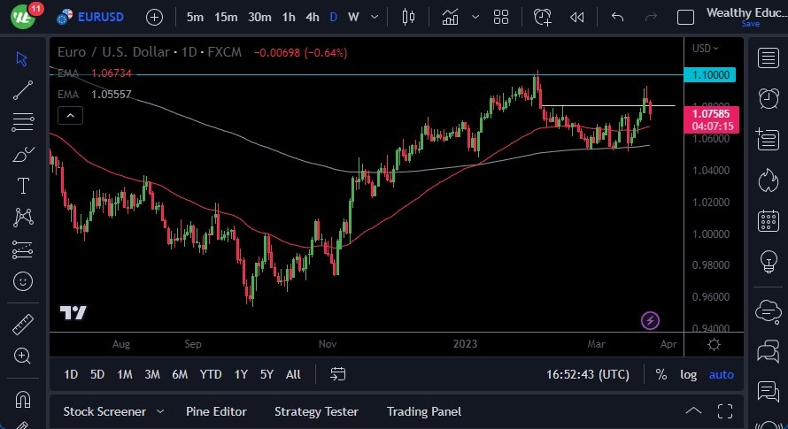Open the text annotation tool

click(x=23, y=186)
